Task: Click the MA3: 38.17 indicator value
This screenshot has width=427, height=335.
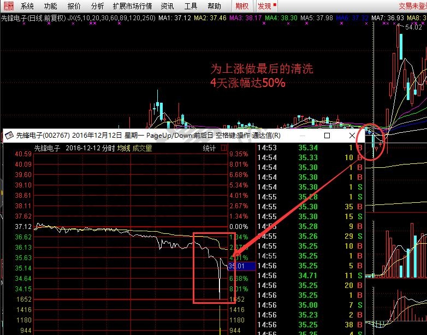Action: (246, 18)
